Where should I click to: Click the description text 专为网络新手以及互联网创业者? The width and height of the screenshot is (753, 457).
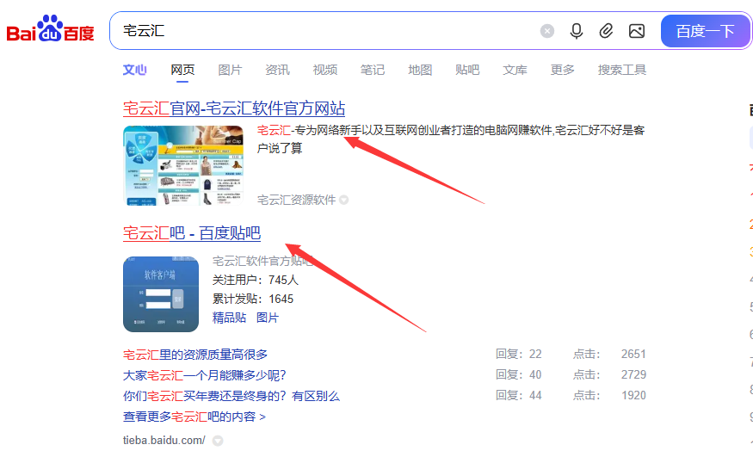[372, 130]
